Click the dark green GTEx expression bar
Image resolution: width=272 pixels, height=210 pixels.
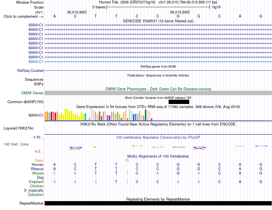145,115
